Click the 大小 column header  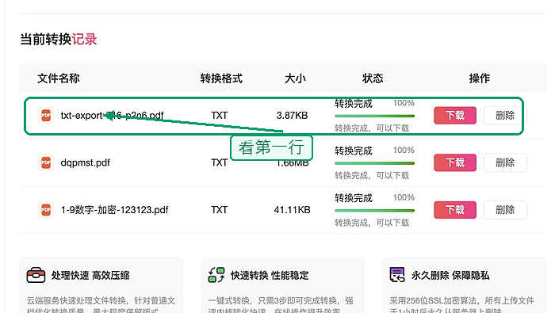pos(295,78)
